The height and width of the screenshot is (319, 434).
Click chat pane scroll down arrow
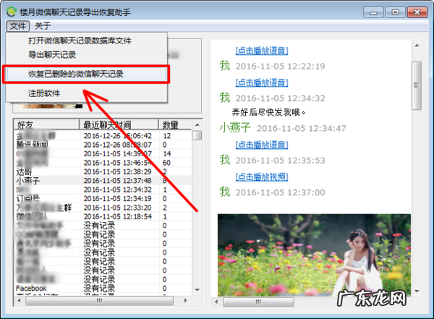pyautogui.click(x=417, y=291)
